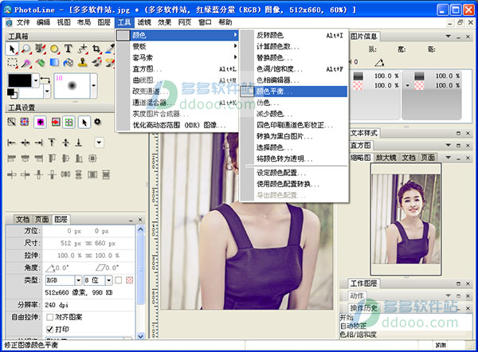This screenshot has height=352, width=478.
Task: Choose 设定颜色配置... menu entry
Action: pos(293,173)
